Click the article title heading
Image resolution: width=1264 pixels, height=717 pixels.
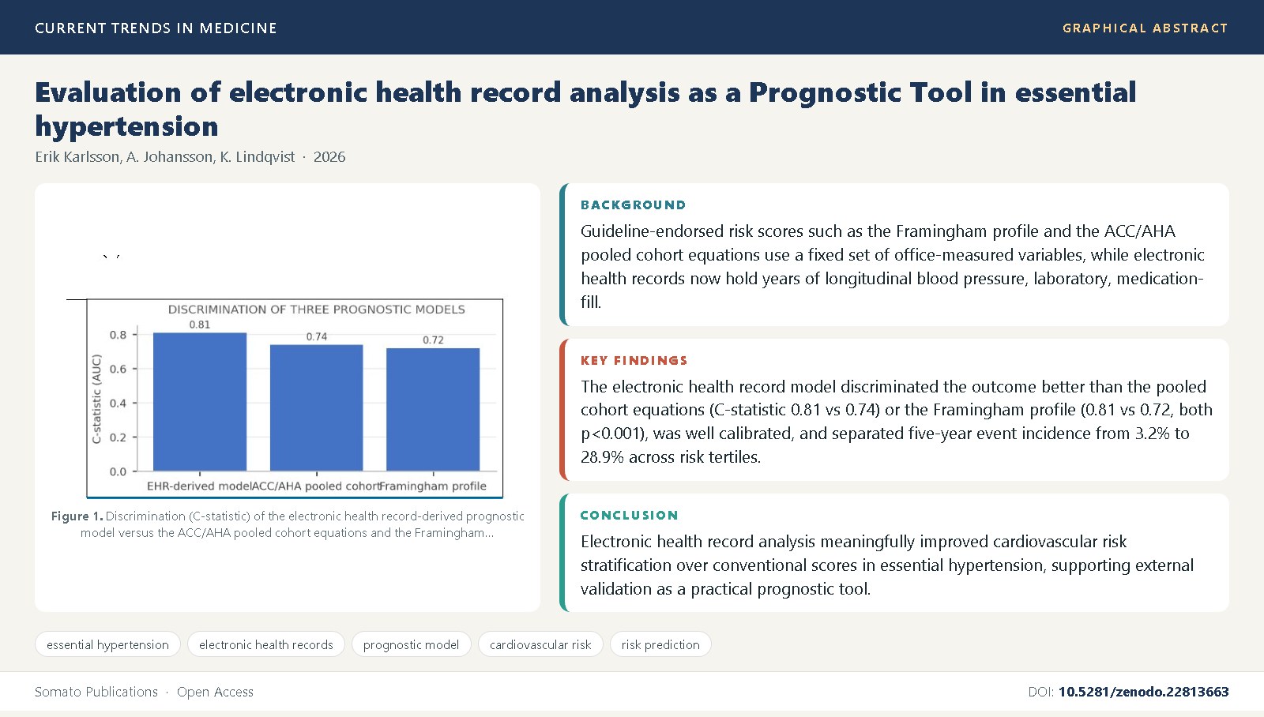585,109
